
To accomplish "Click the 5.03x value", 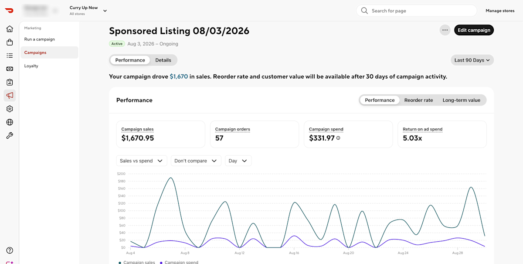I will coord(412,138).
